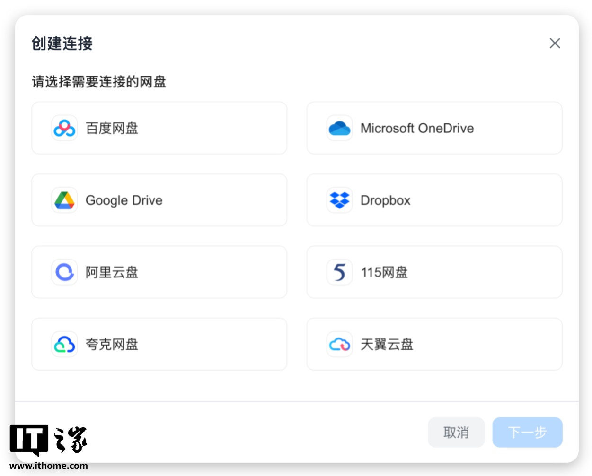This screenshot has height=476, width=592.
Task: Choose the Google Drive label text
Action: coord(124,200)
